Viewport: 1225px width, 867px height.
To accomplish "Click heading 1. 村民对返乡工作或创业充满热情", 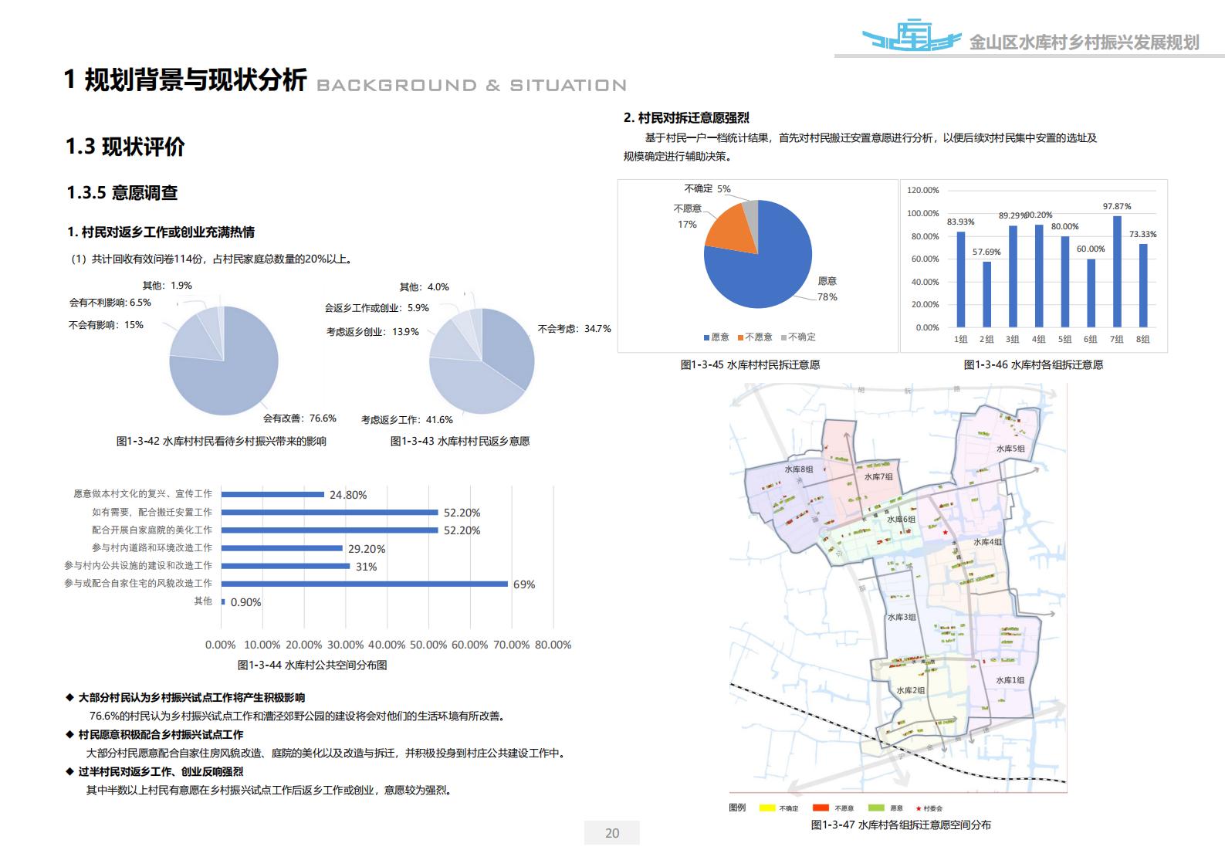I will [x=161, y=232].
